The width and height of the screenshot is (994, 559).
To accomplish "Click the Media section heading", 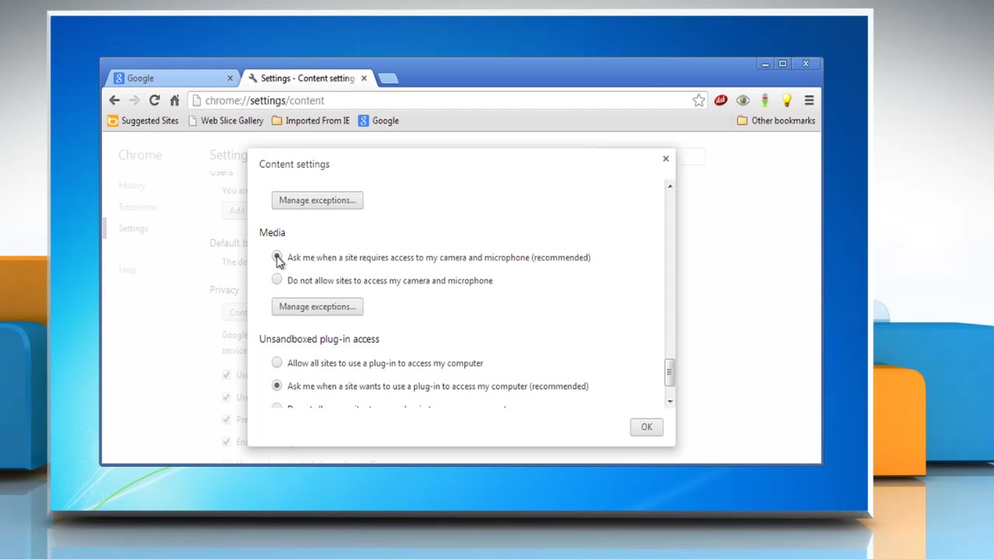I will pyautogui.click(x=272, y=233).
